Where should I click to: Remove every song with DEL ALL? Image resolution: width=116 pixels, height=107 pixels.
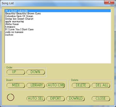pyautogui.click(x=101, y=85)
